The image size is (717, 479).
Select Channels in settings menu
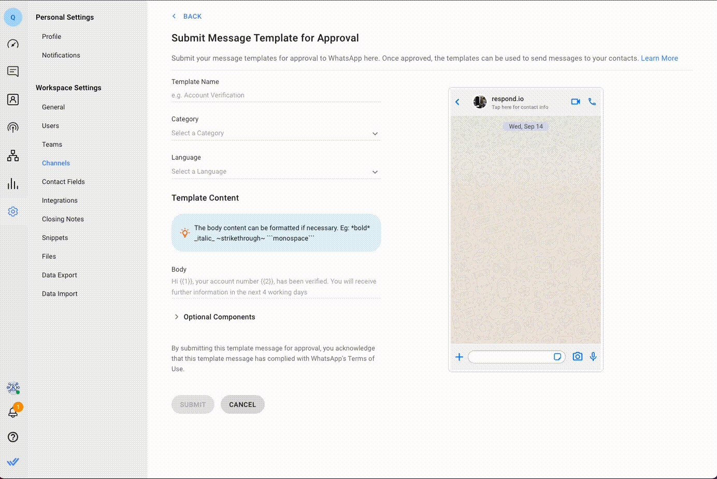click(56, 163)
